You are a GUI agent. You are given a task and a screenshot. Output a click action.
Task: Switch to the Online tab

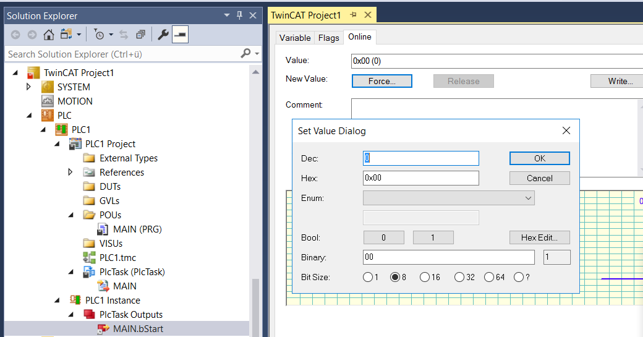(360, 37)
